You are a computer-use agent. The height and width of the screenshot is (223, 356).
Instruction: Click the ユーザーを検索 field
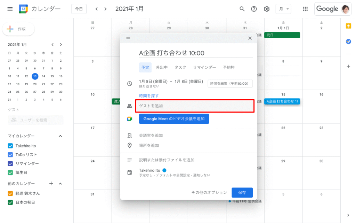coord(35,120)
